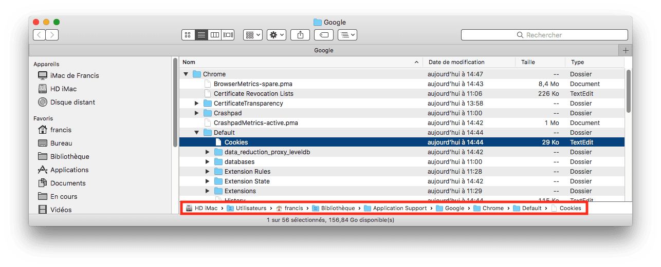Sort by Nom column header
The image size is (661, 267).
pos(301,62)
